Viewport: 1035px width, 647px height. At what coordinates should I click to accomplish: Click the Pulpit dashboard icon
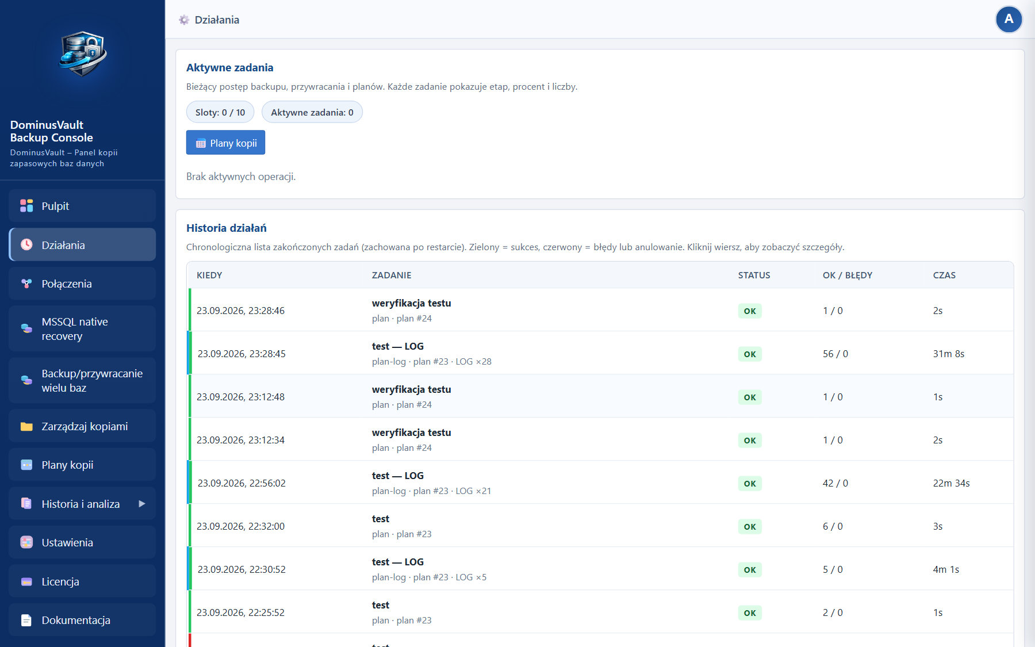(26, 206)
